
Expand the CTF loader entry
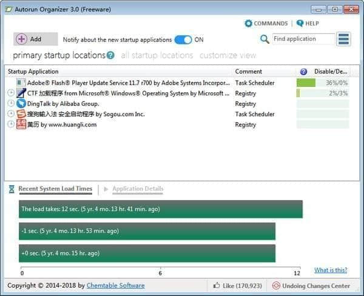click(x=11, y=93)
